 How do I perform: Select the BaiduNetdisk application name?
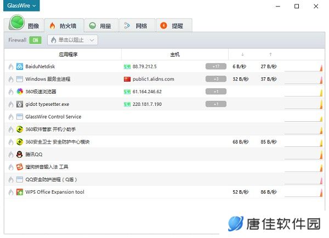point(40,66)
